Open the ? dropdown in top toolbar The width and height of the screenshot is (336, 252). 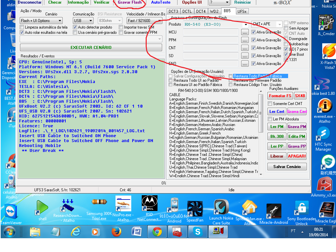(219, 2)
